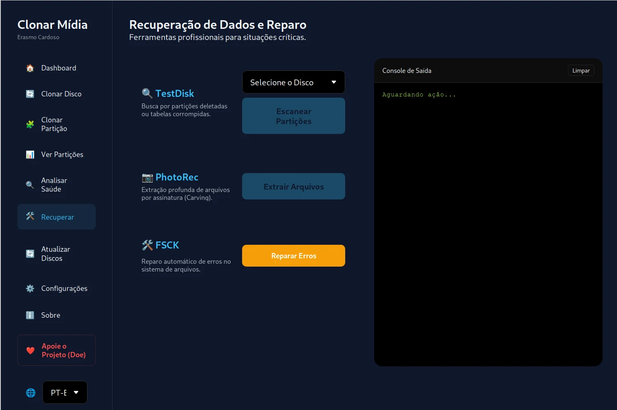This screenshot has height=410, width=617.
Task: Expand the PT language selector
Action: 65,392
